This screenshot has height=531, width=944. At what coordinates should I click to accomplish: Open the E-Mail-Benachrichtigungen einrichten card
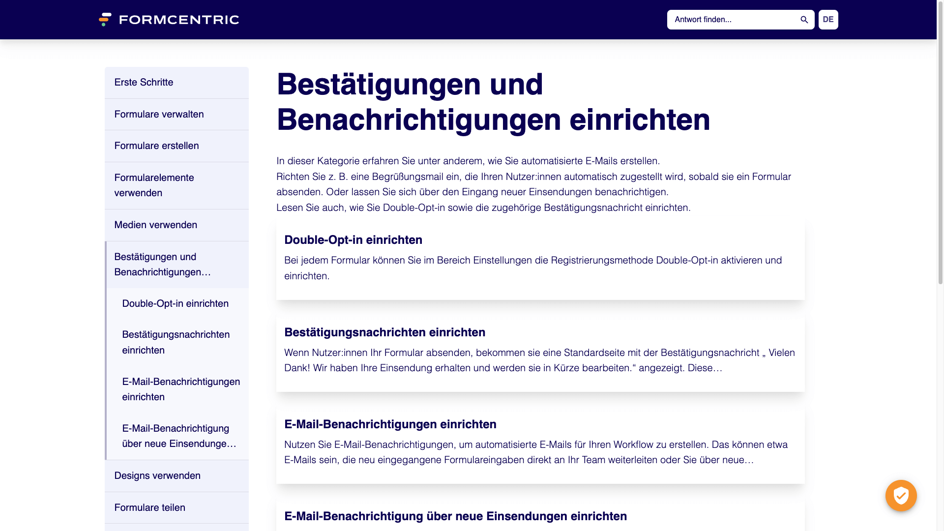click(x=390, y=424)
